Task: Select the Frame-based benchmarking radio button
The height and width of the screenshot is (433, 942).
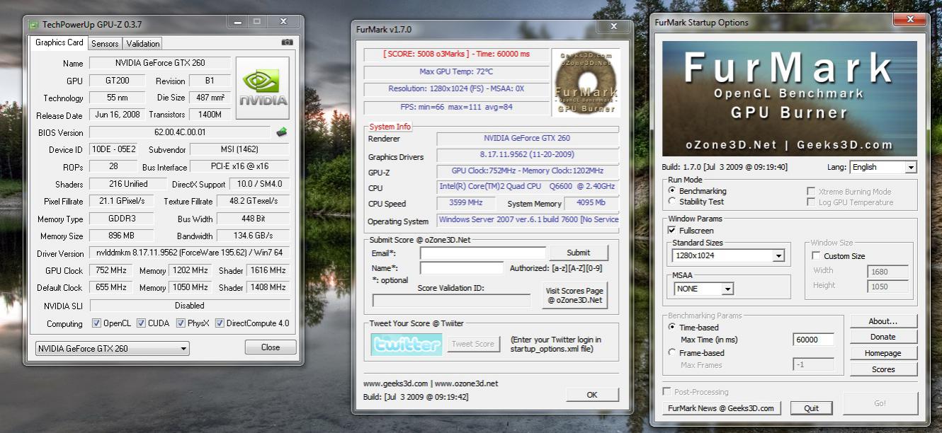Action: [x=672, y=352]
